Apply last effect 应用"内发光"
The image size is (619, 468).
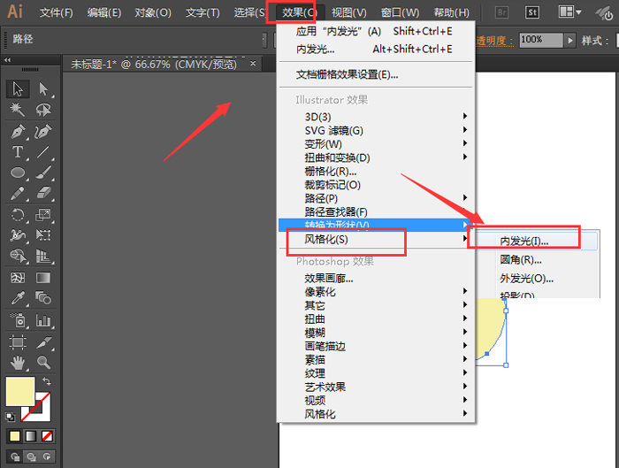tap(376, 31)
